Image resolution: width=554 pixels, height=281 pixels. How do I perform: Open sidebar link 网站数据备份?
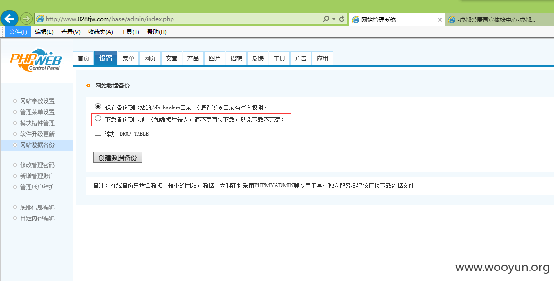[37, 145]
